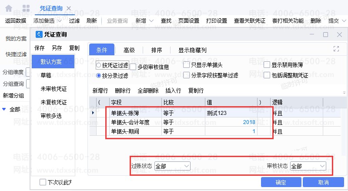Close the 凭证查询 tab with its X

tap(69, 8)
